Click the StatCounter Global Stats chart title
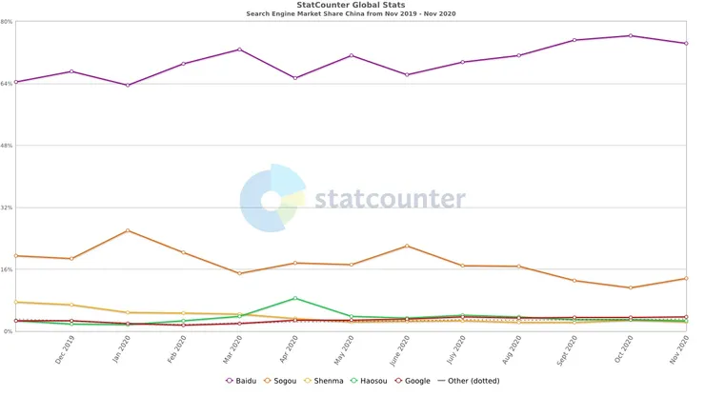 click(x=352, y=6)
